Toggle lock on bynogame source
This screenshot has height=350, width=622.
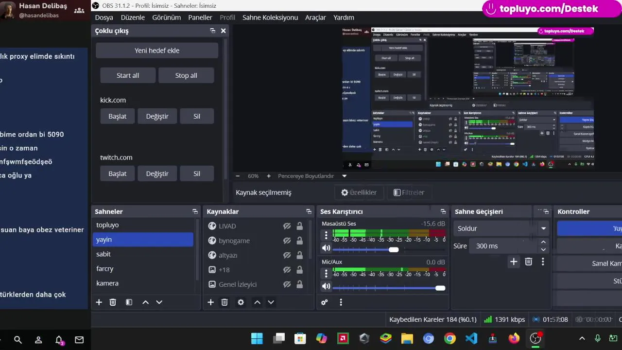click(299, 241)
